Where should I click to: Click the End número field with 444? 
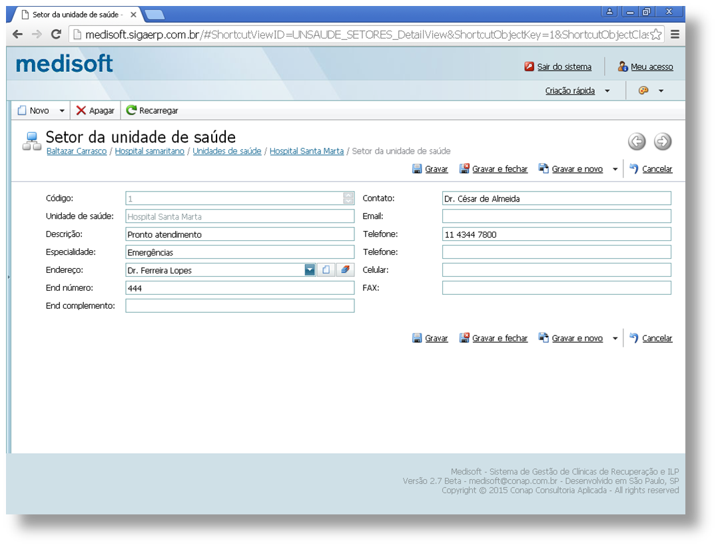[x=240, y=287]
